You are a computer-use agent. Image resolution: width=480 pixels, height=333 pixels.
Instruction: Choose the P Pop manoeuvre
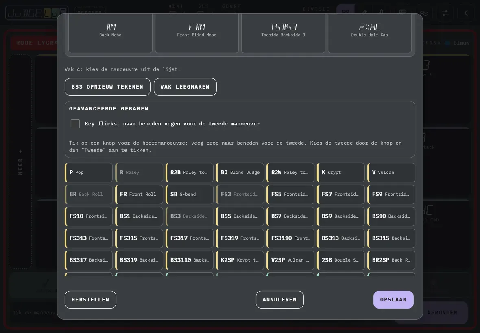point(89,172)
